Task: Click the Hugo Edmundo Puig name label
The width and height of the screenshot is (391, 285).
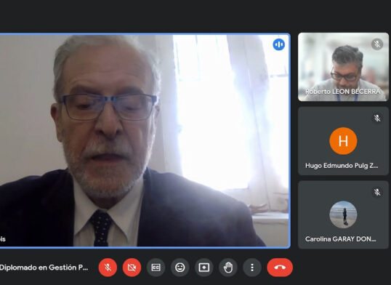Action: [x=342, y=166]
